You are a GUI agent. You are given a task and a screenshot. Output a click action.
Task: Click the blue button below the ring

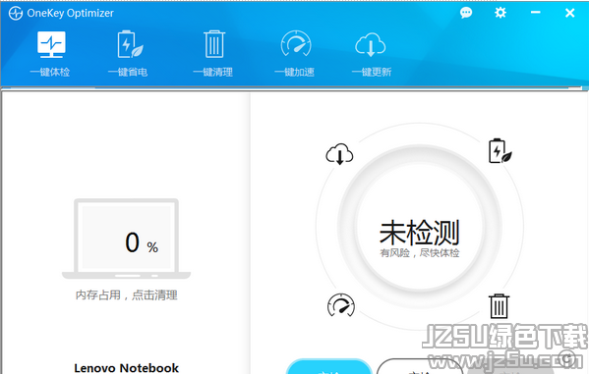[329, 366]
